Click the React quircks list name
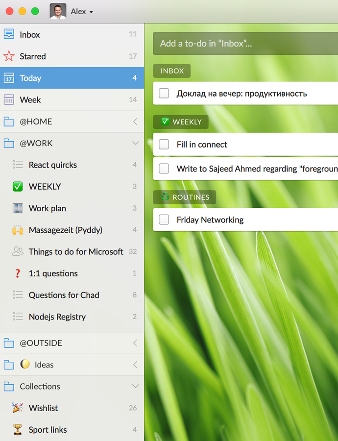 coord(53,165)
